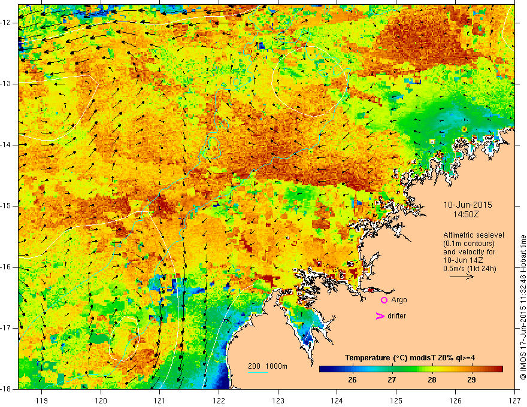This screenshot has height=407, width=527.
Task: Click the longitude '125' axis label
Action: (x=396, y=400)
